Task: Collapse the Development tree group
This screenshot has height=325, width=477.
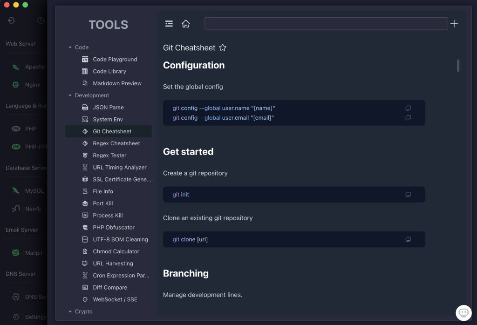Action: (70, 95)
